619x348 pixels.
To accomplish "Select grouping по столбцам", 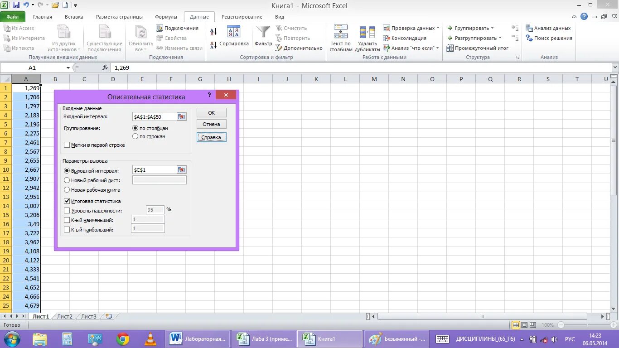I will pos(135,128).
